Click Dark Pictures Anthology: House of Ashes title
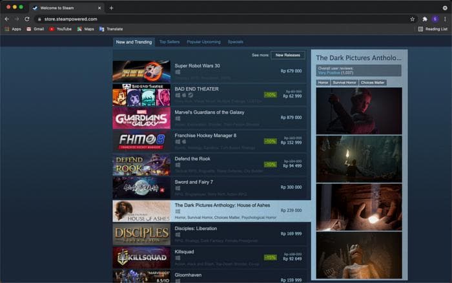The width and height of the screenshot is (452, 283). [222, 205]
